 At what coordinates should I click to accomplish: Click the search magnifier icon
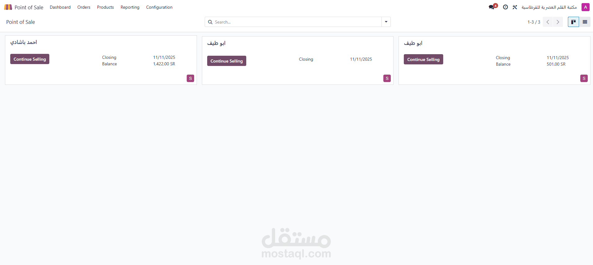[x=210, y=22]
